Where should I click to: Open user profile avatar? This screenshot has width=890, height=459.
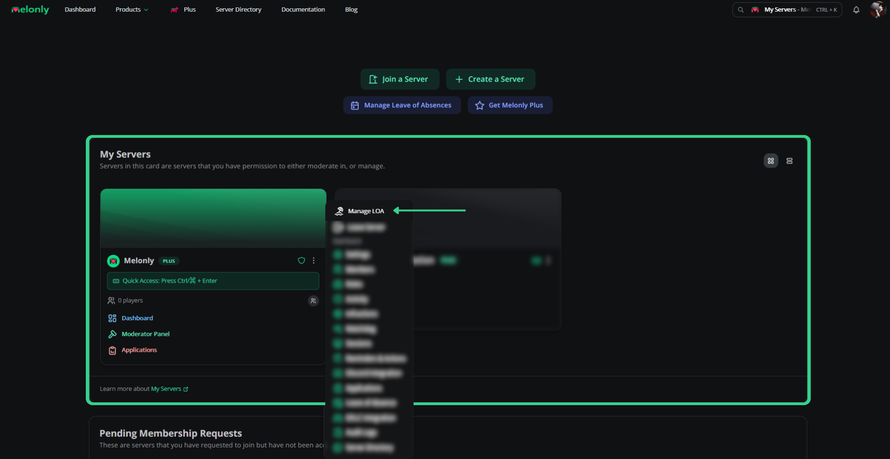877,9
